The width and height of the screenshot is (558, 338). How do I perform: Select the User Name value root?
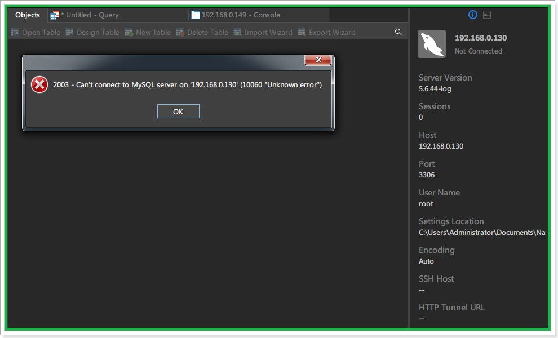(x=426, y=203)
